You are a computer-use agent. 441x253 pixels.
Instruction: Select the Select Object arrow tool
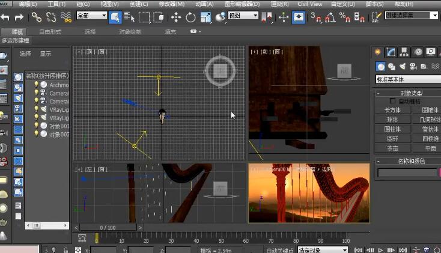tap(115, 17)
